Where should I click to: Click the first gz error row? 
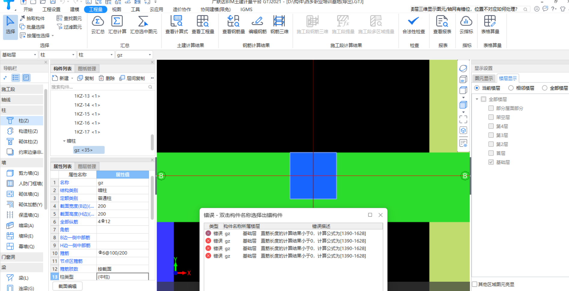point(293,233)
